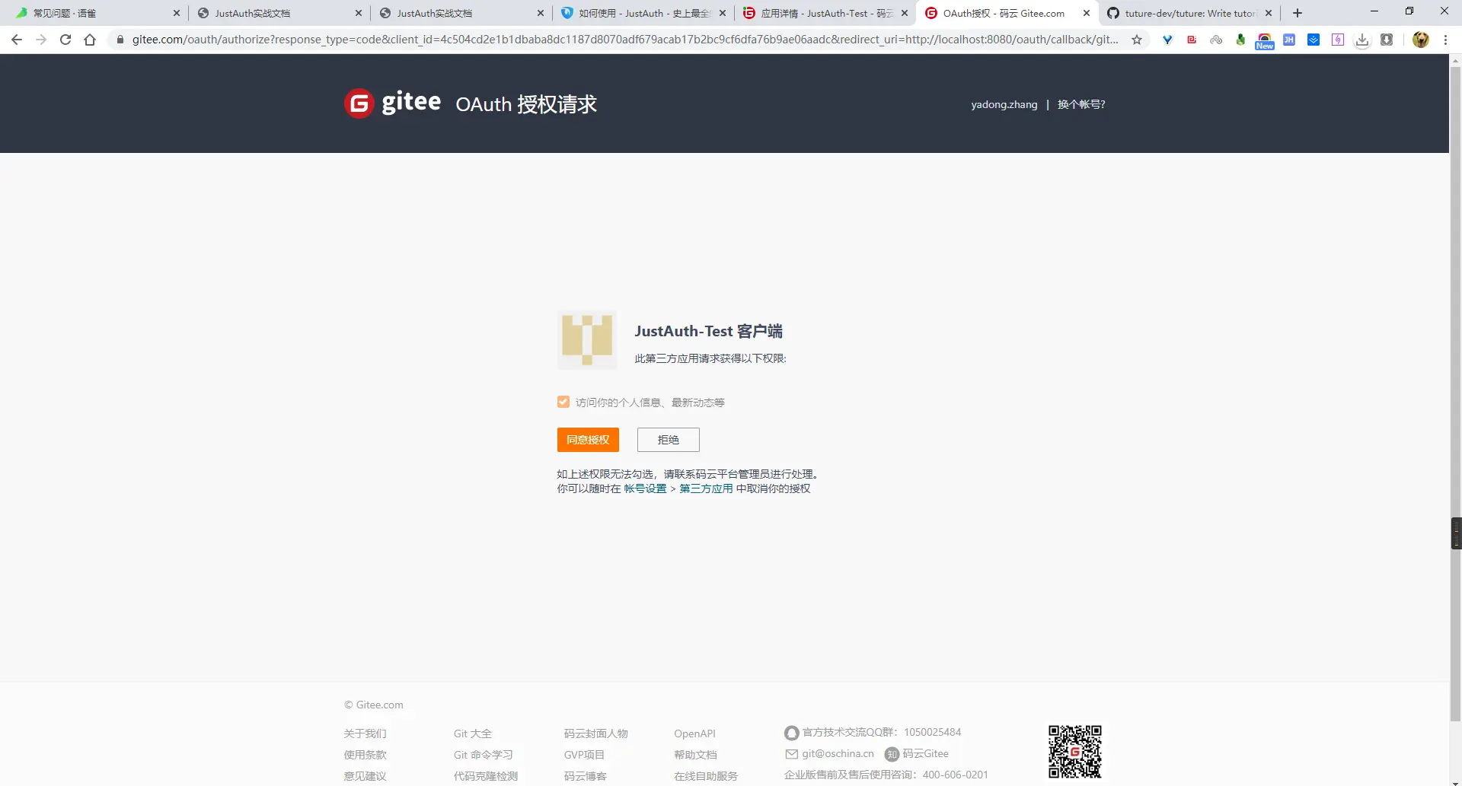Click the extension icon with New badge
Image resolution: width=1462 pixels, height=786 pixels.
pyautogui.click(x=1265, y=41)
